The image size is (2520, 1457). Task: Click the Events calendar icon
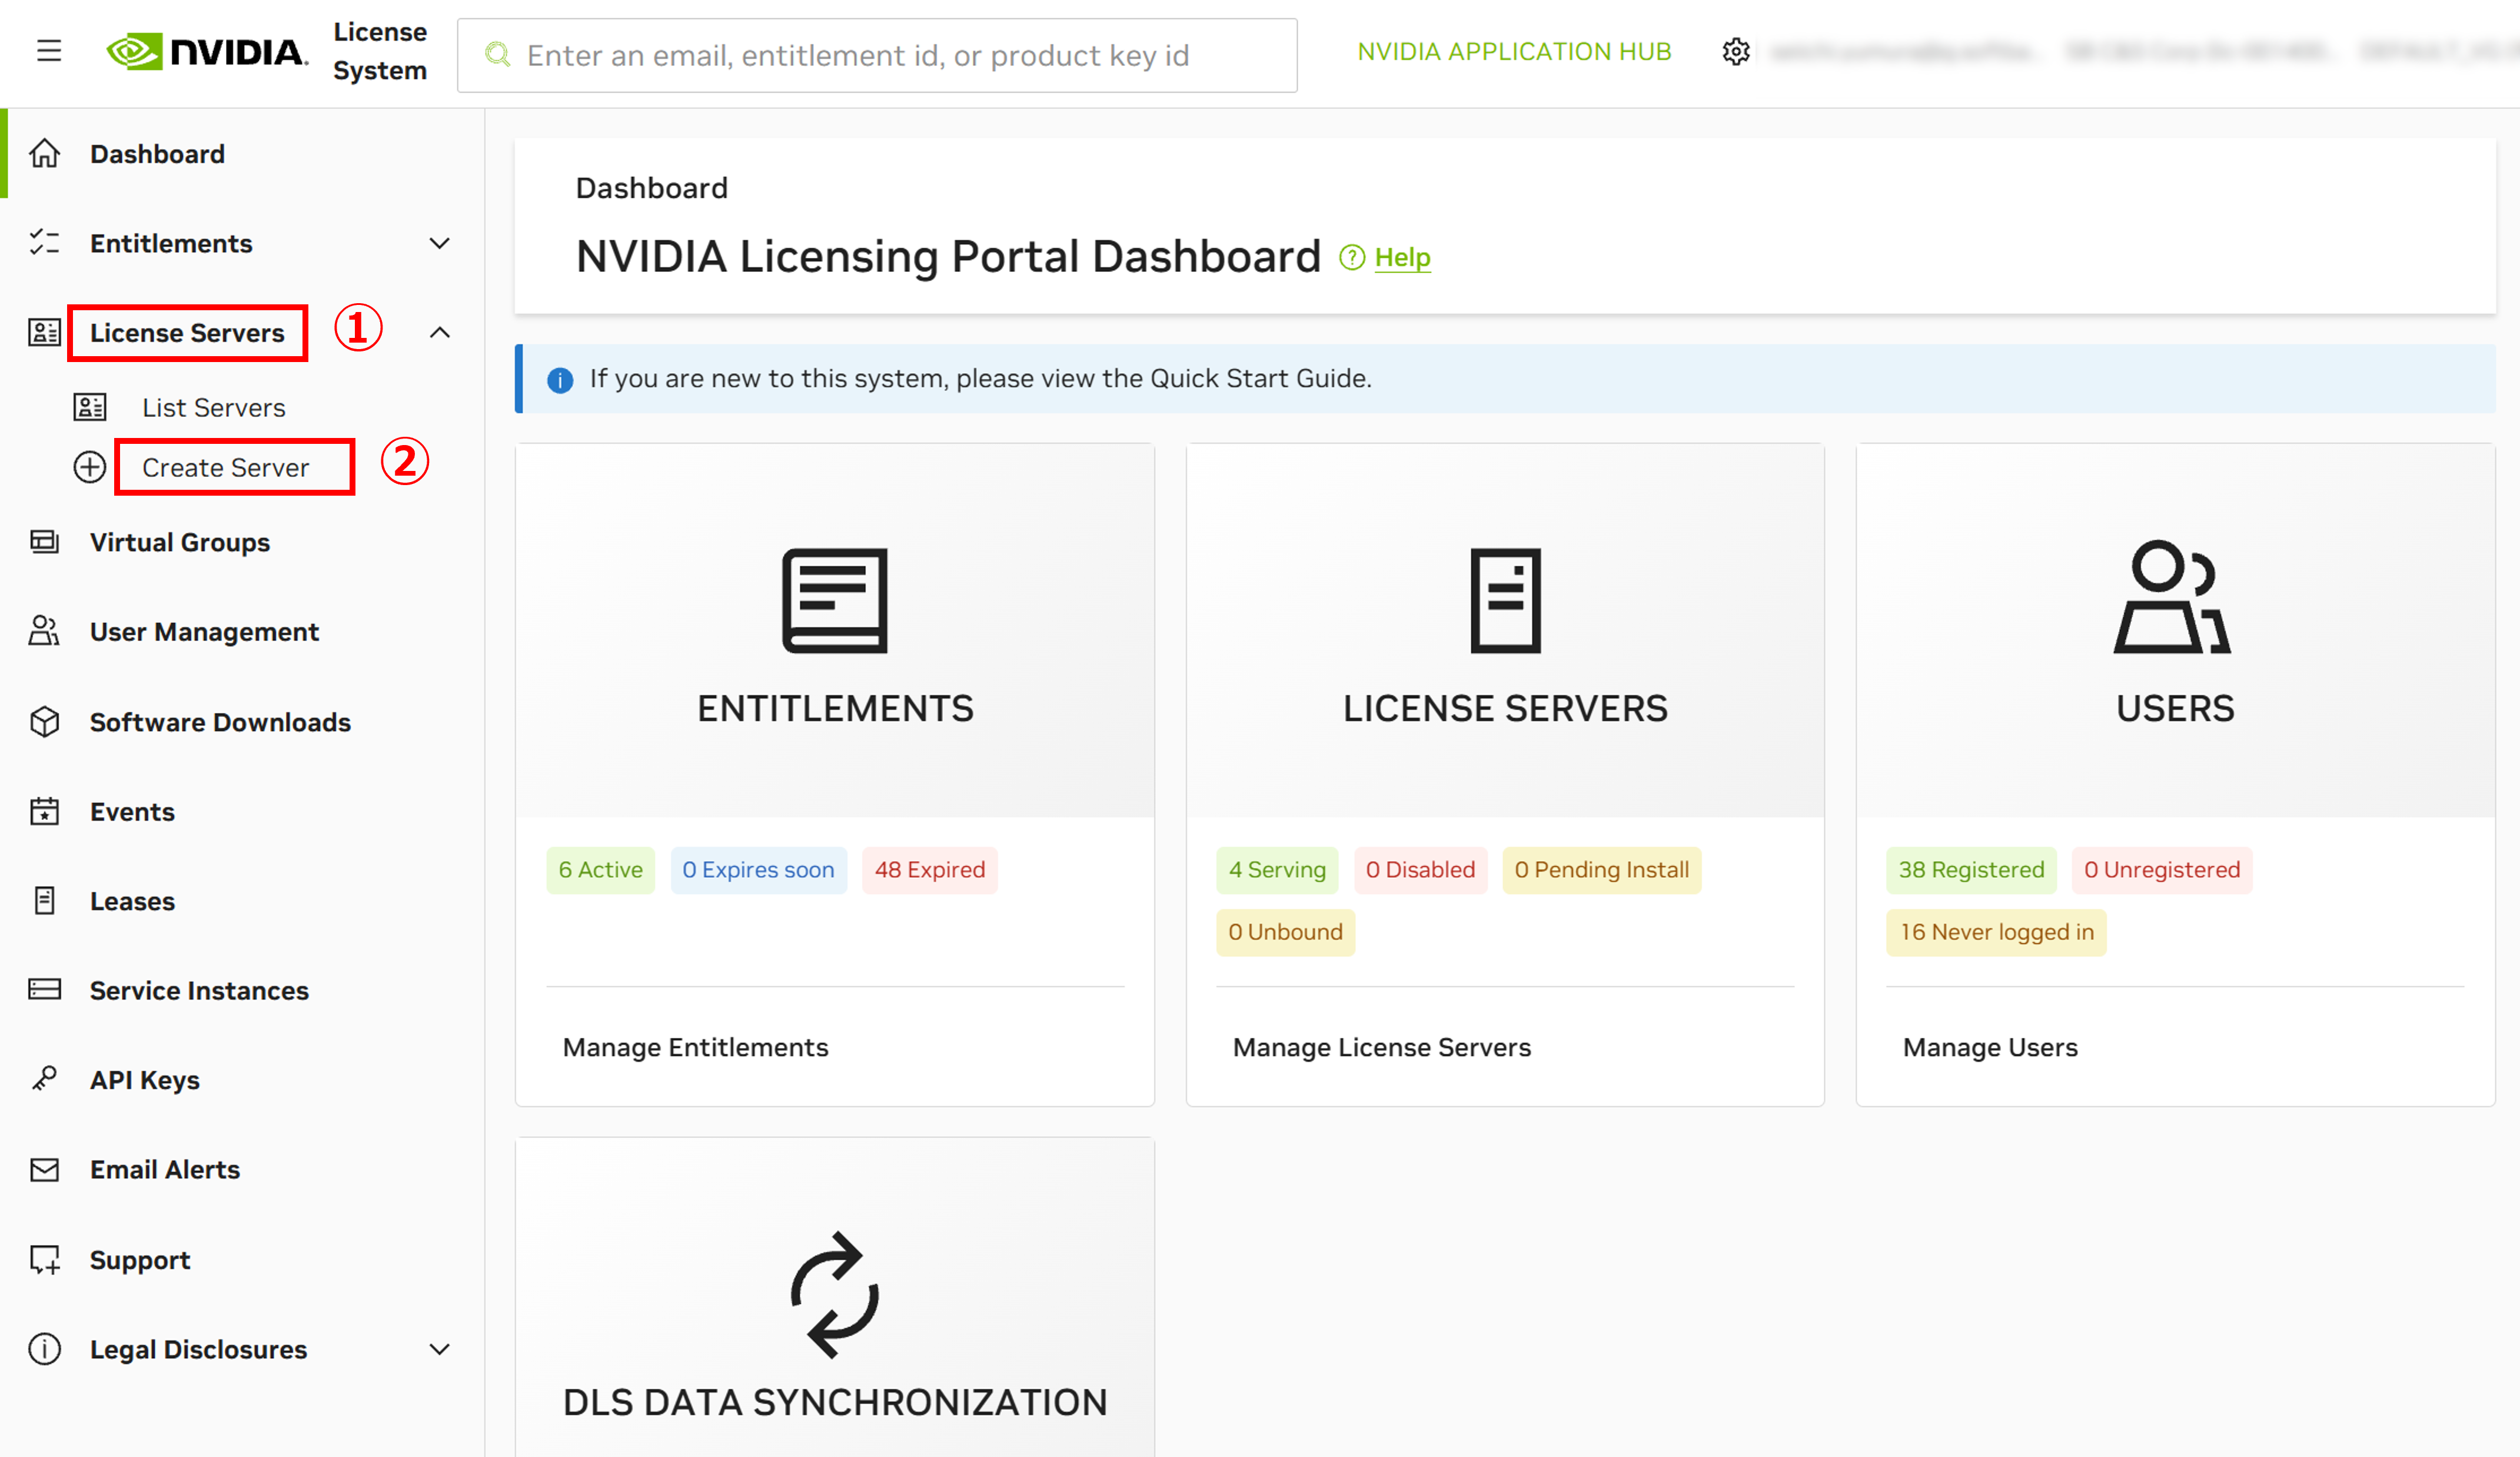coord(45,811)
